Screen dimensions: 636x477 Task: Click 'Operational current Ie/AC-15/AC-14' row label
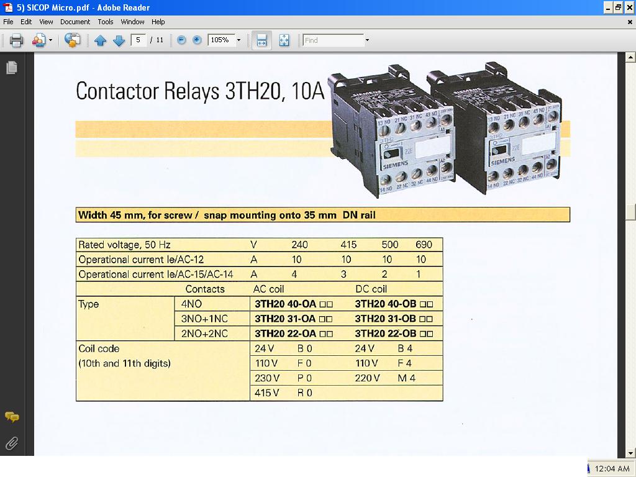(156, 274)
